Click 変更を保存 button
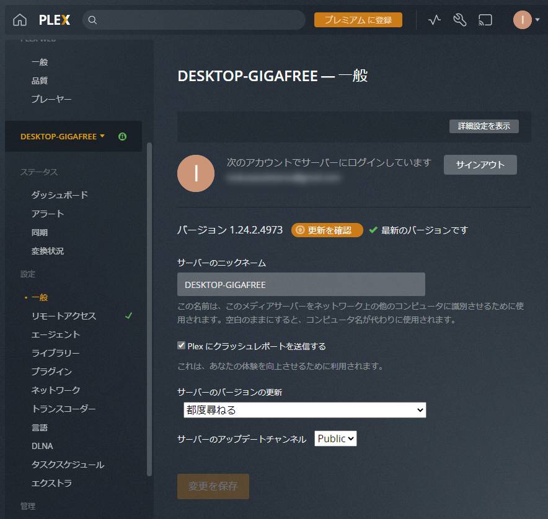Viewport: 548px width, 519px height. click(213, 486)
